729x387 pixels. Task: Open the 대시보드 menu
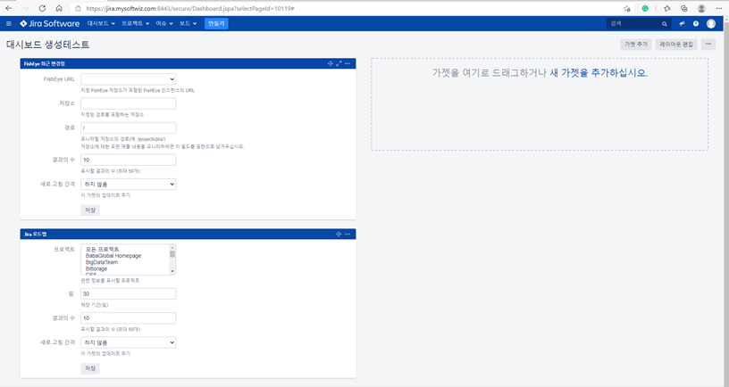[101, 23]
